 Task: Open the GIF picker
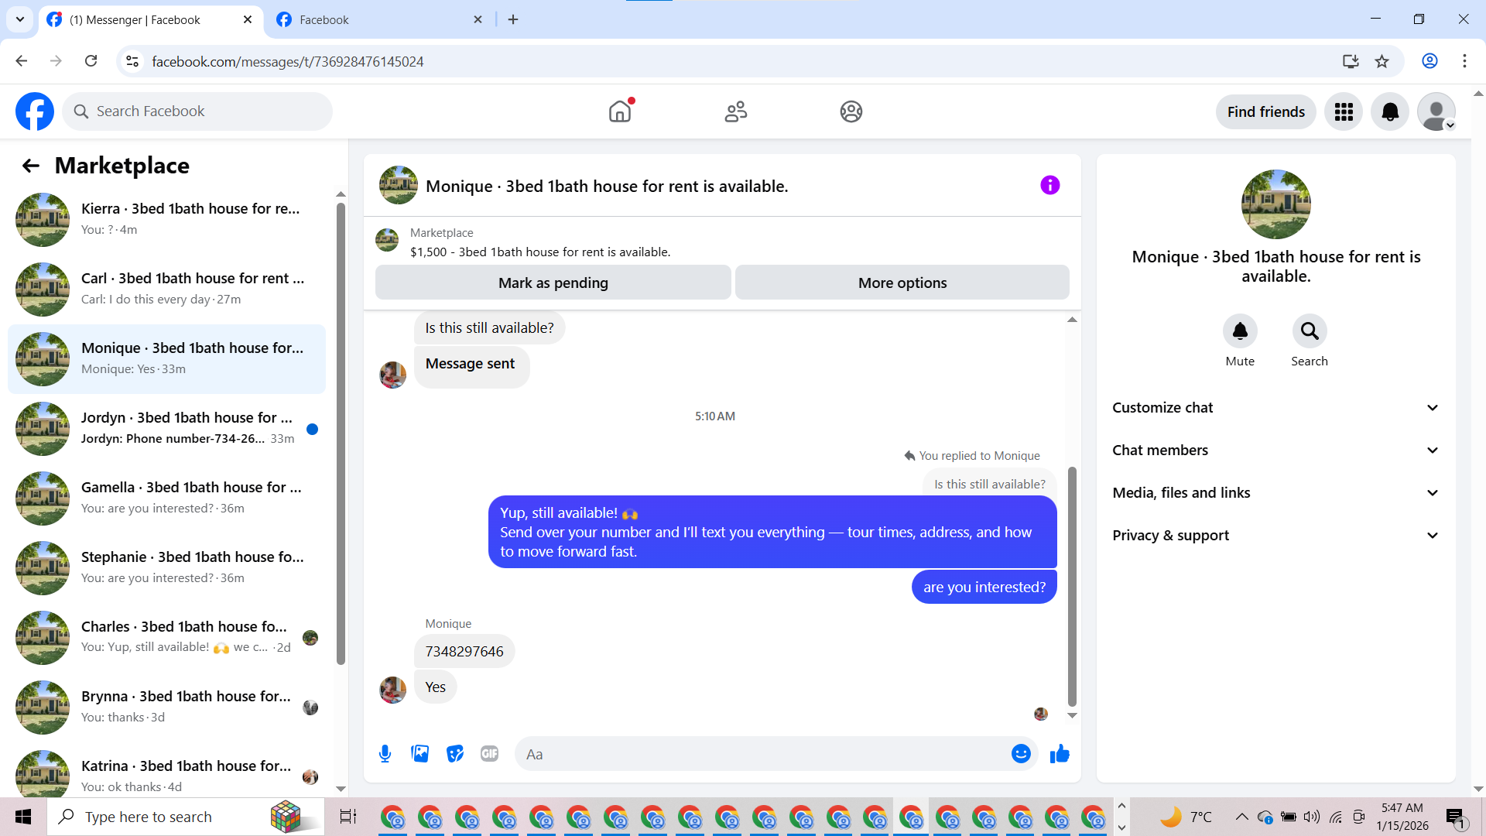tap(489, 753)
